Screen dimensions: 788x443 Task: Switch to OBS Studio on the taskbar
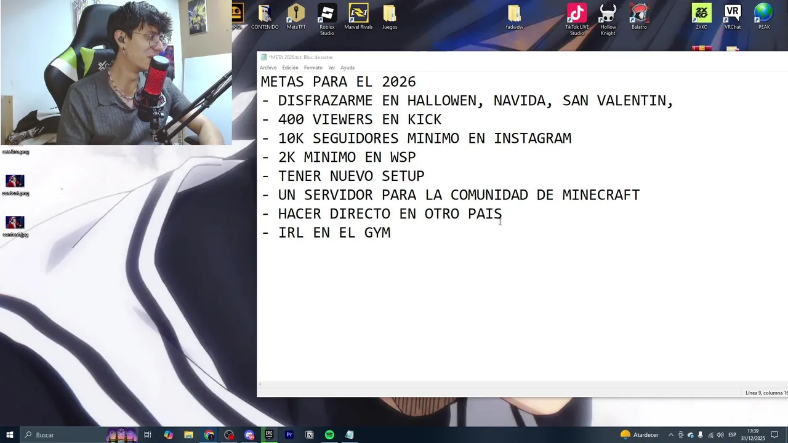(x=229, y=435)
